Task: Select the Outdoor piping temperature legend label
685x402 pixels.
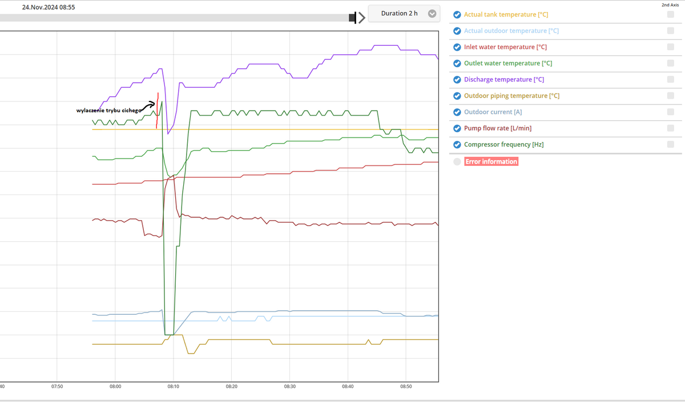Action: [x=511, y=96]
